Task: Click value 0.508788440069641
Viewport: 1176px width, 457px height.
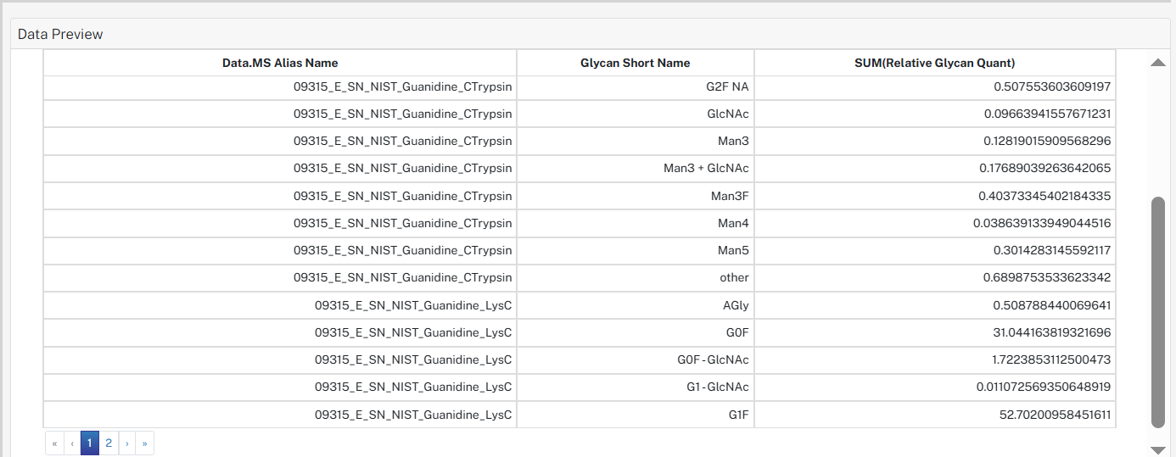Action: pyautogui.click(x=1052, y=304)
